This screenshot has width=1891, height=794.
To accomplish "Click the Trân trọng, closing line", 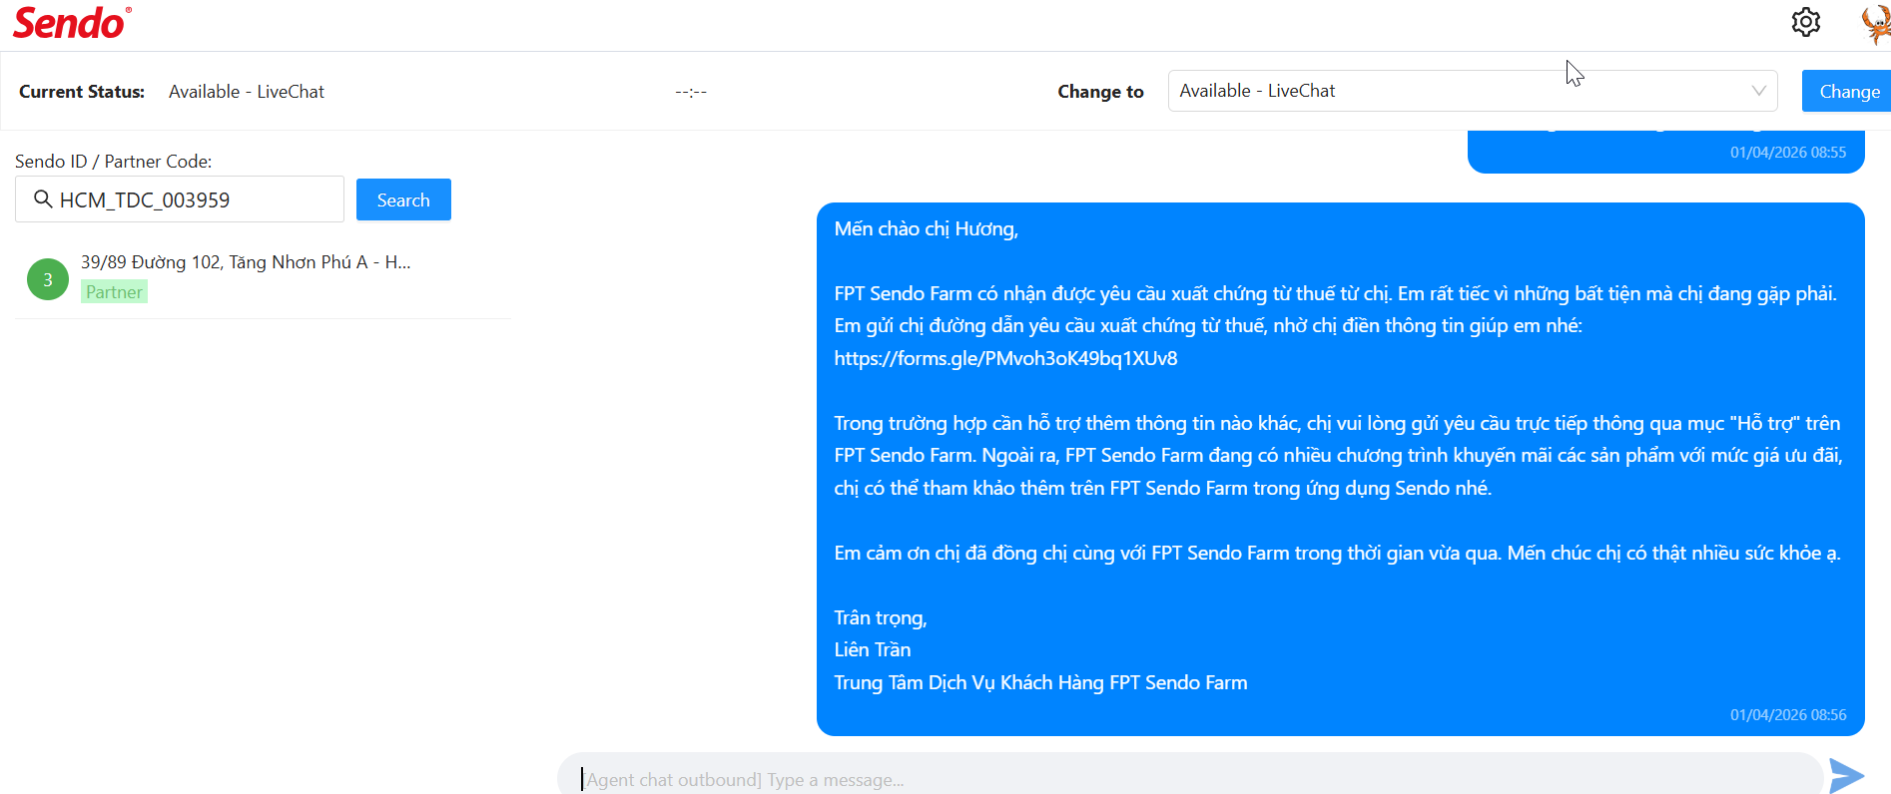I will point(881,618).
